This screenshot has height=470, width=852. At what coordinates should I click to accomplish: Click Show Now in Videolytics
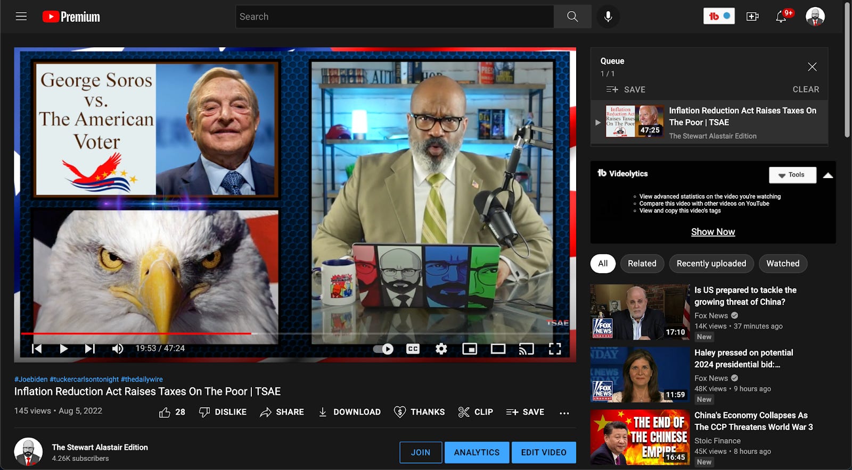point(712,232)
